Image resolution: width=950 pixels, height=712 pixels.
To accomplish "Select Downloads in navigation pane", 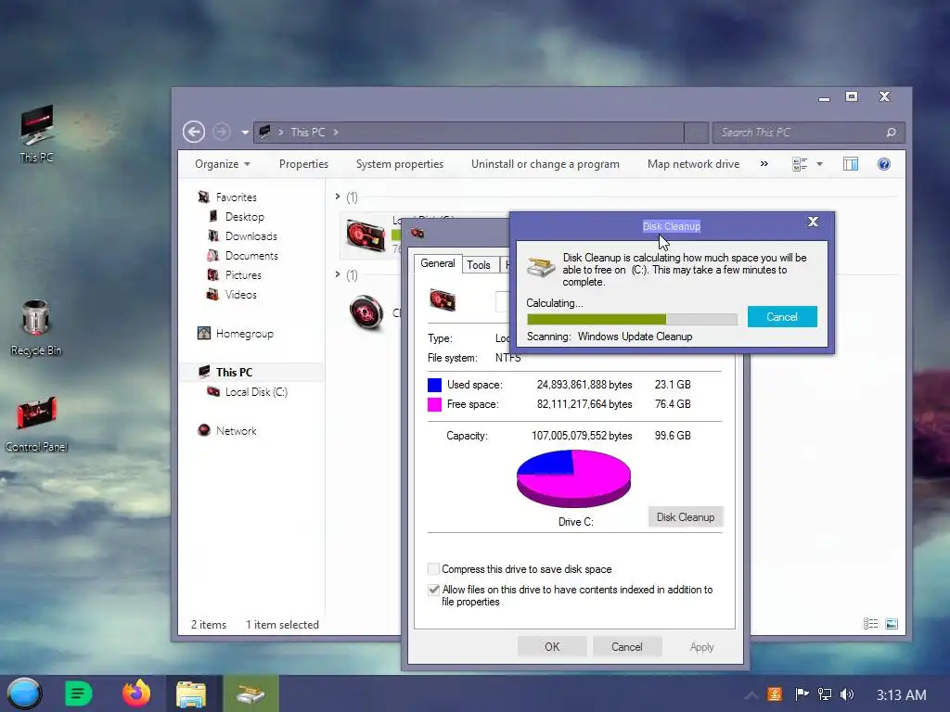I will (x=250, y=236).
